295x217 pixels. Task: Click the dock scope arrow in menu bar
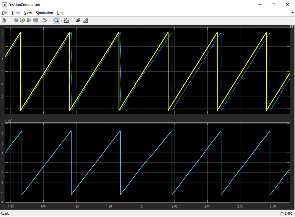[292, 13]
